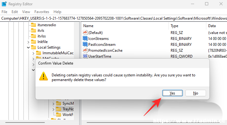
Task: Open the Favorites menu
Action: click(42, 12)
